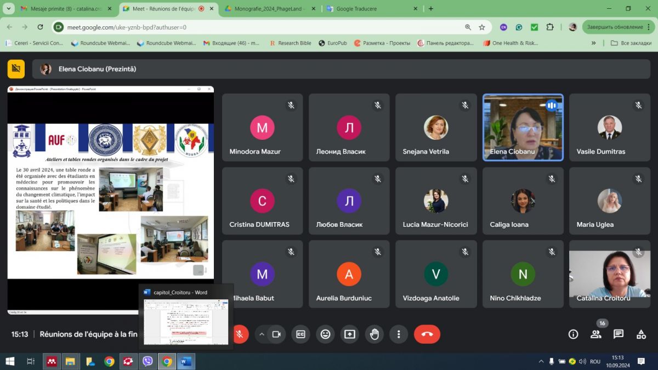Unmute your microphone in Meet
The height and width of the screenshot is (370, 658).
(240, 334)
